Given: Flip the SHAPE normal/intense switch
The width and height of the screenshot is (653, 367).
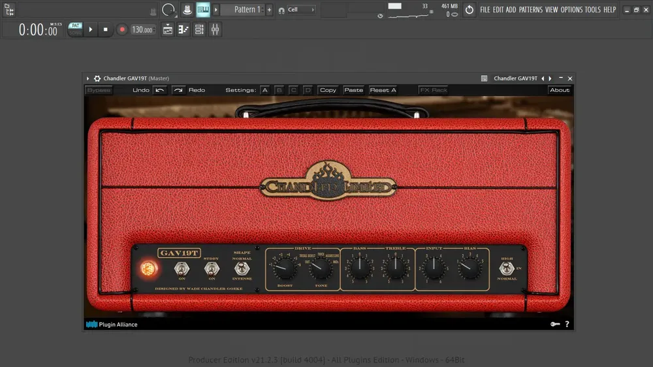Looking at the screenshot, I should (242, 268).
